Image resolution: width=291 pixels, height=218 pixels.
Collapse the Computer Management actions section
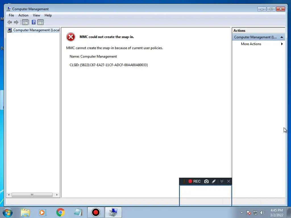[282, 37]
